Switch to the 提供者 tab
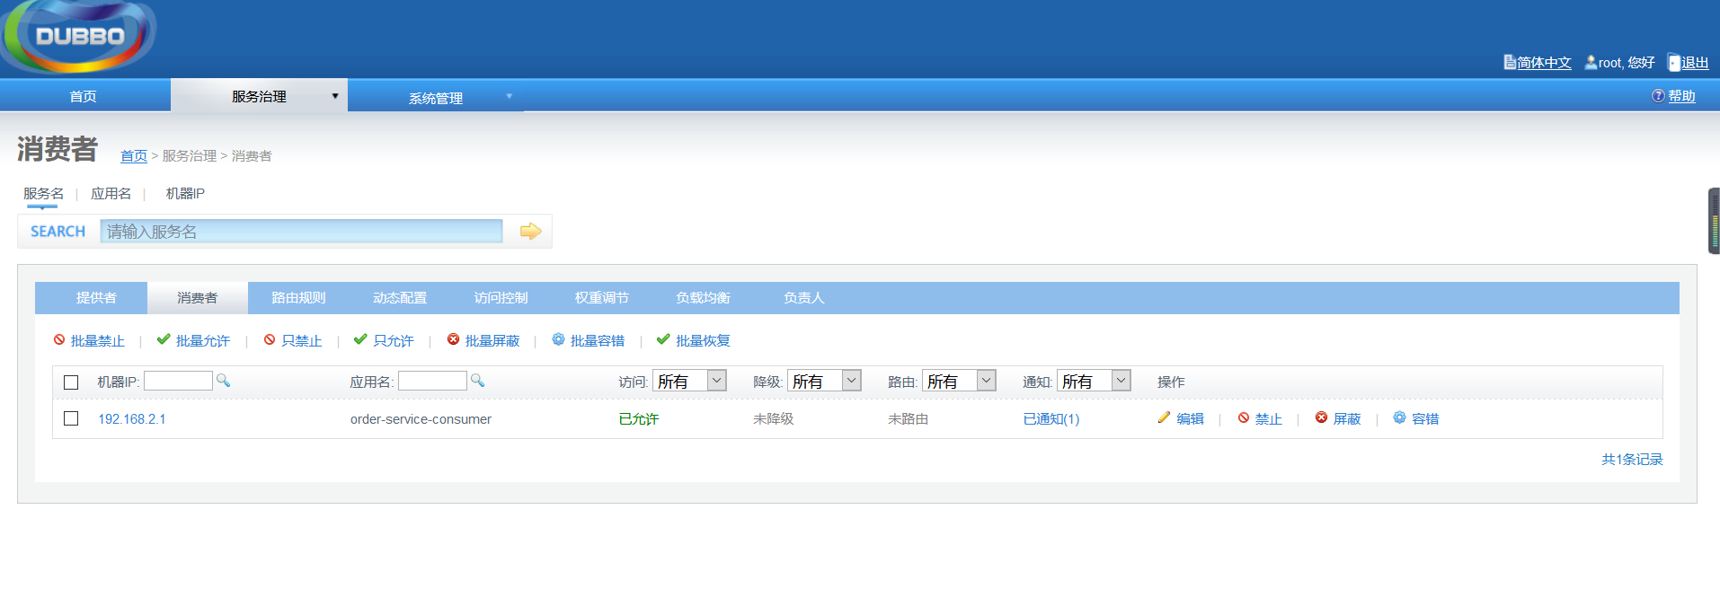Screen dimensions: 1720x606 [x=96, y=298]
